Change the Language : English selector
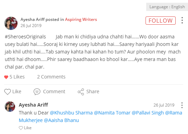The width and height of the screenshot is (188, 134). coord(167,7)
